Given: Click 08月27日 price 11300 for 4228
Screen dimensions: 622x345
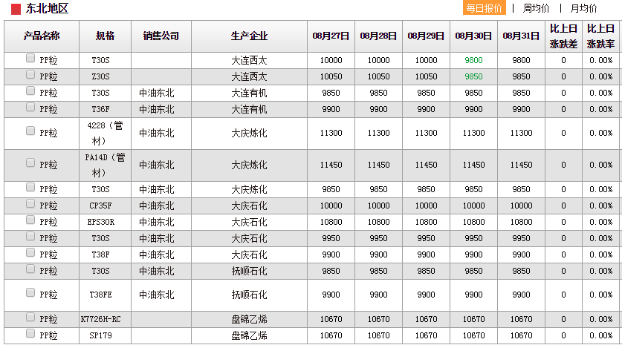Looking at the screenshot, I should [331, 133].
